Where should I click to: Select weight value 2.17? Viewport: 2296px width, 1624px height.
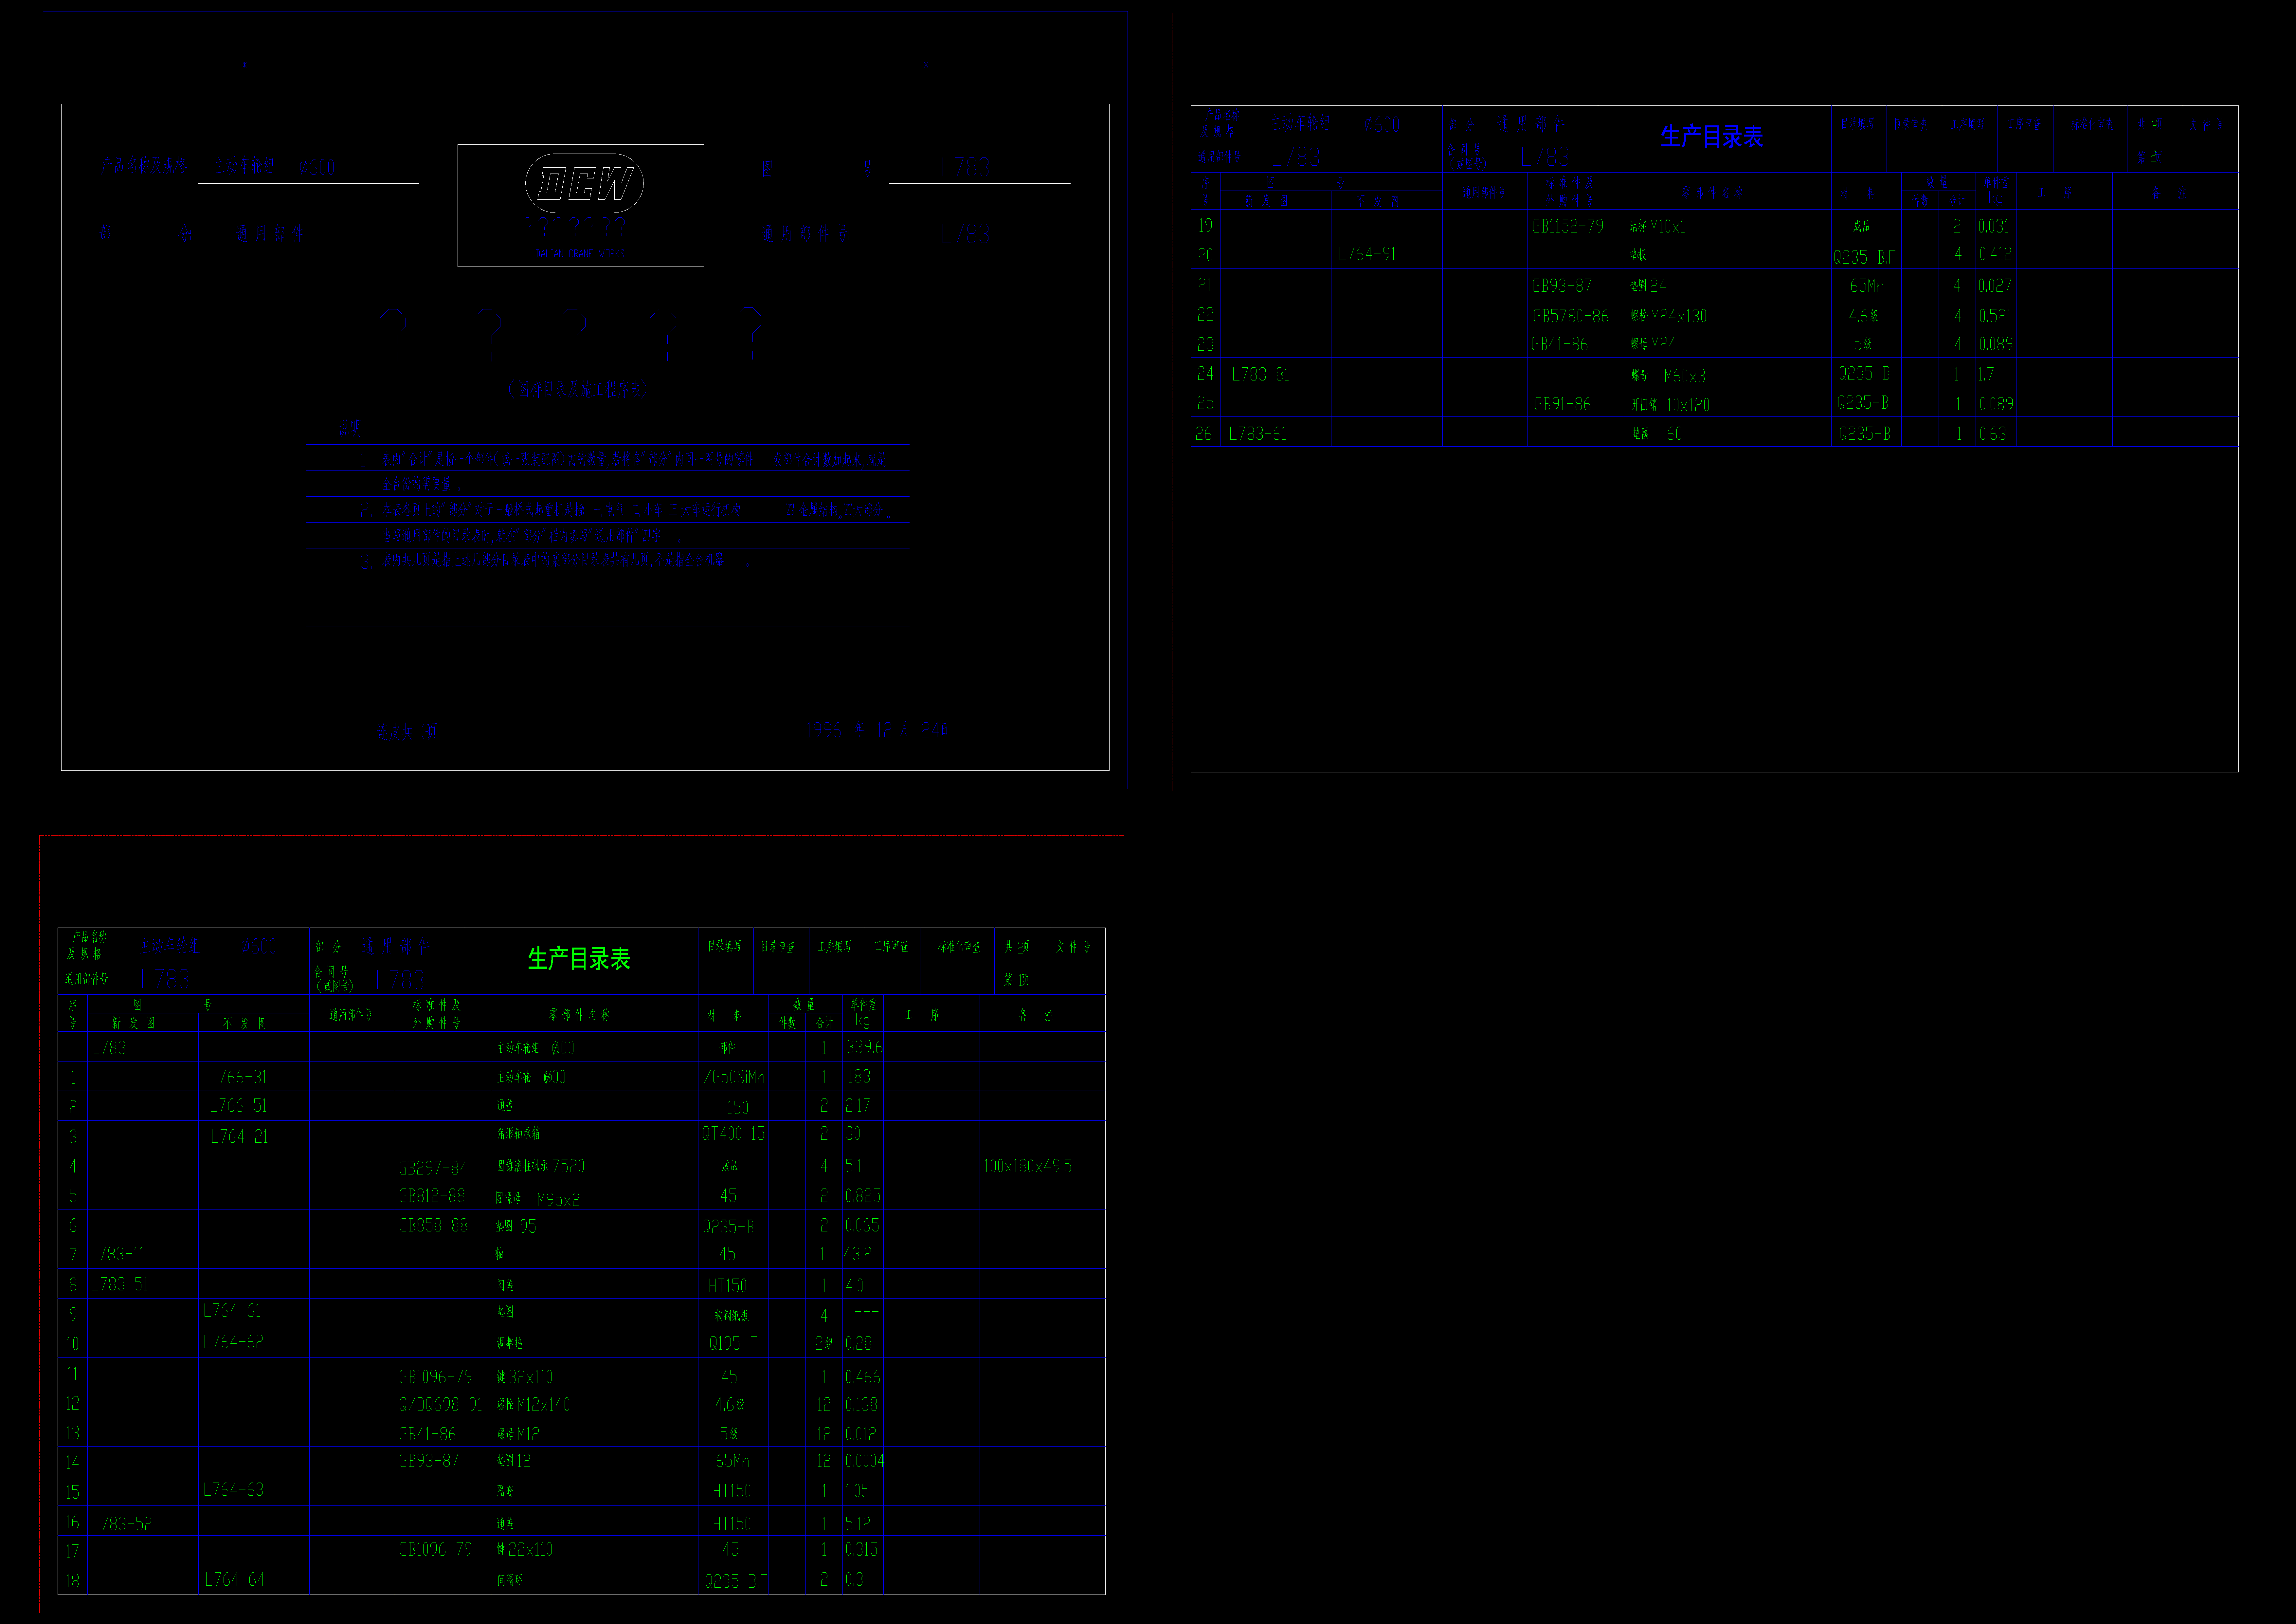[858, 1106]
